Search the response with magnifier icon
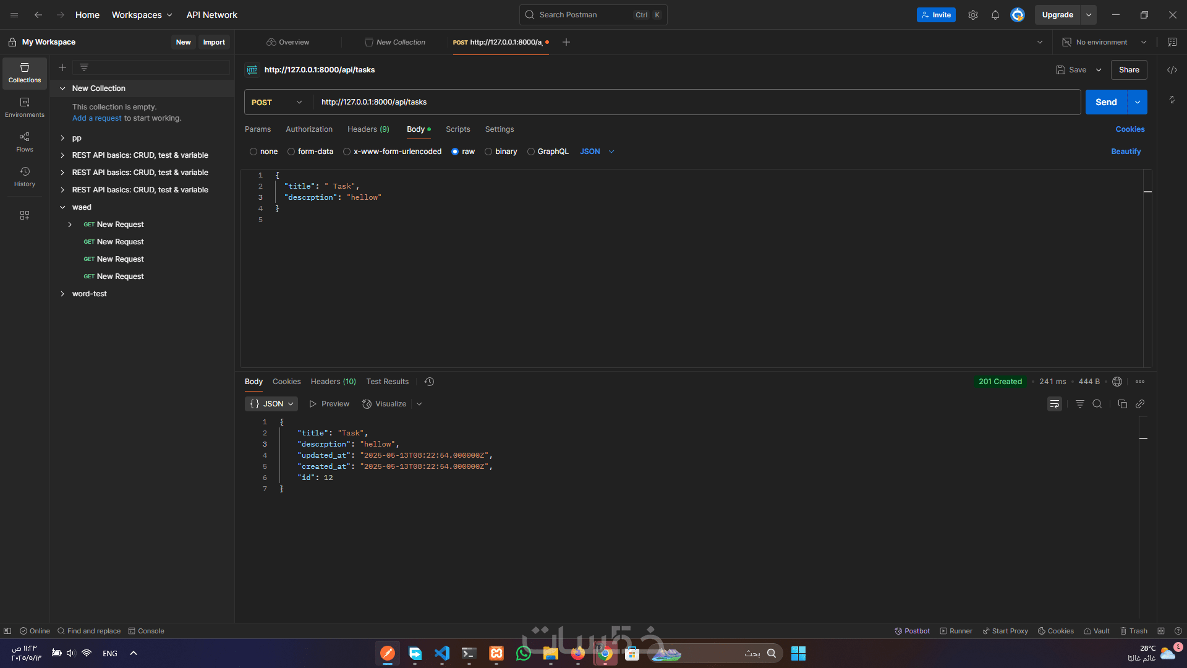This screenshot has height=668, width=1187. pyautogui.click(x=1097, y=404)
